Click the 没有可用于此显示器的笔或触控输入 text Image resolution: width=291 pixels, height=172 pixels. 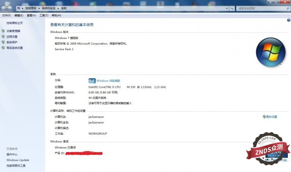pos(110,103)
